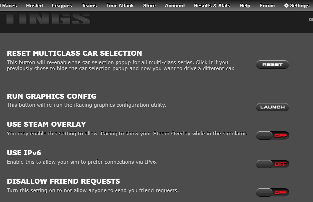
Task: Select the Settings text label in navigation
Action: click(x=300, y=6)
